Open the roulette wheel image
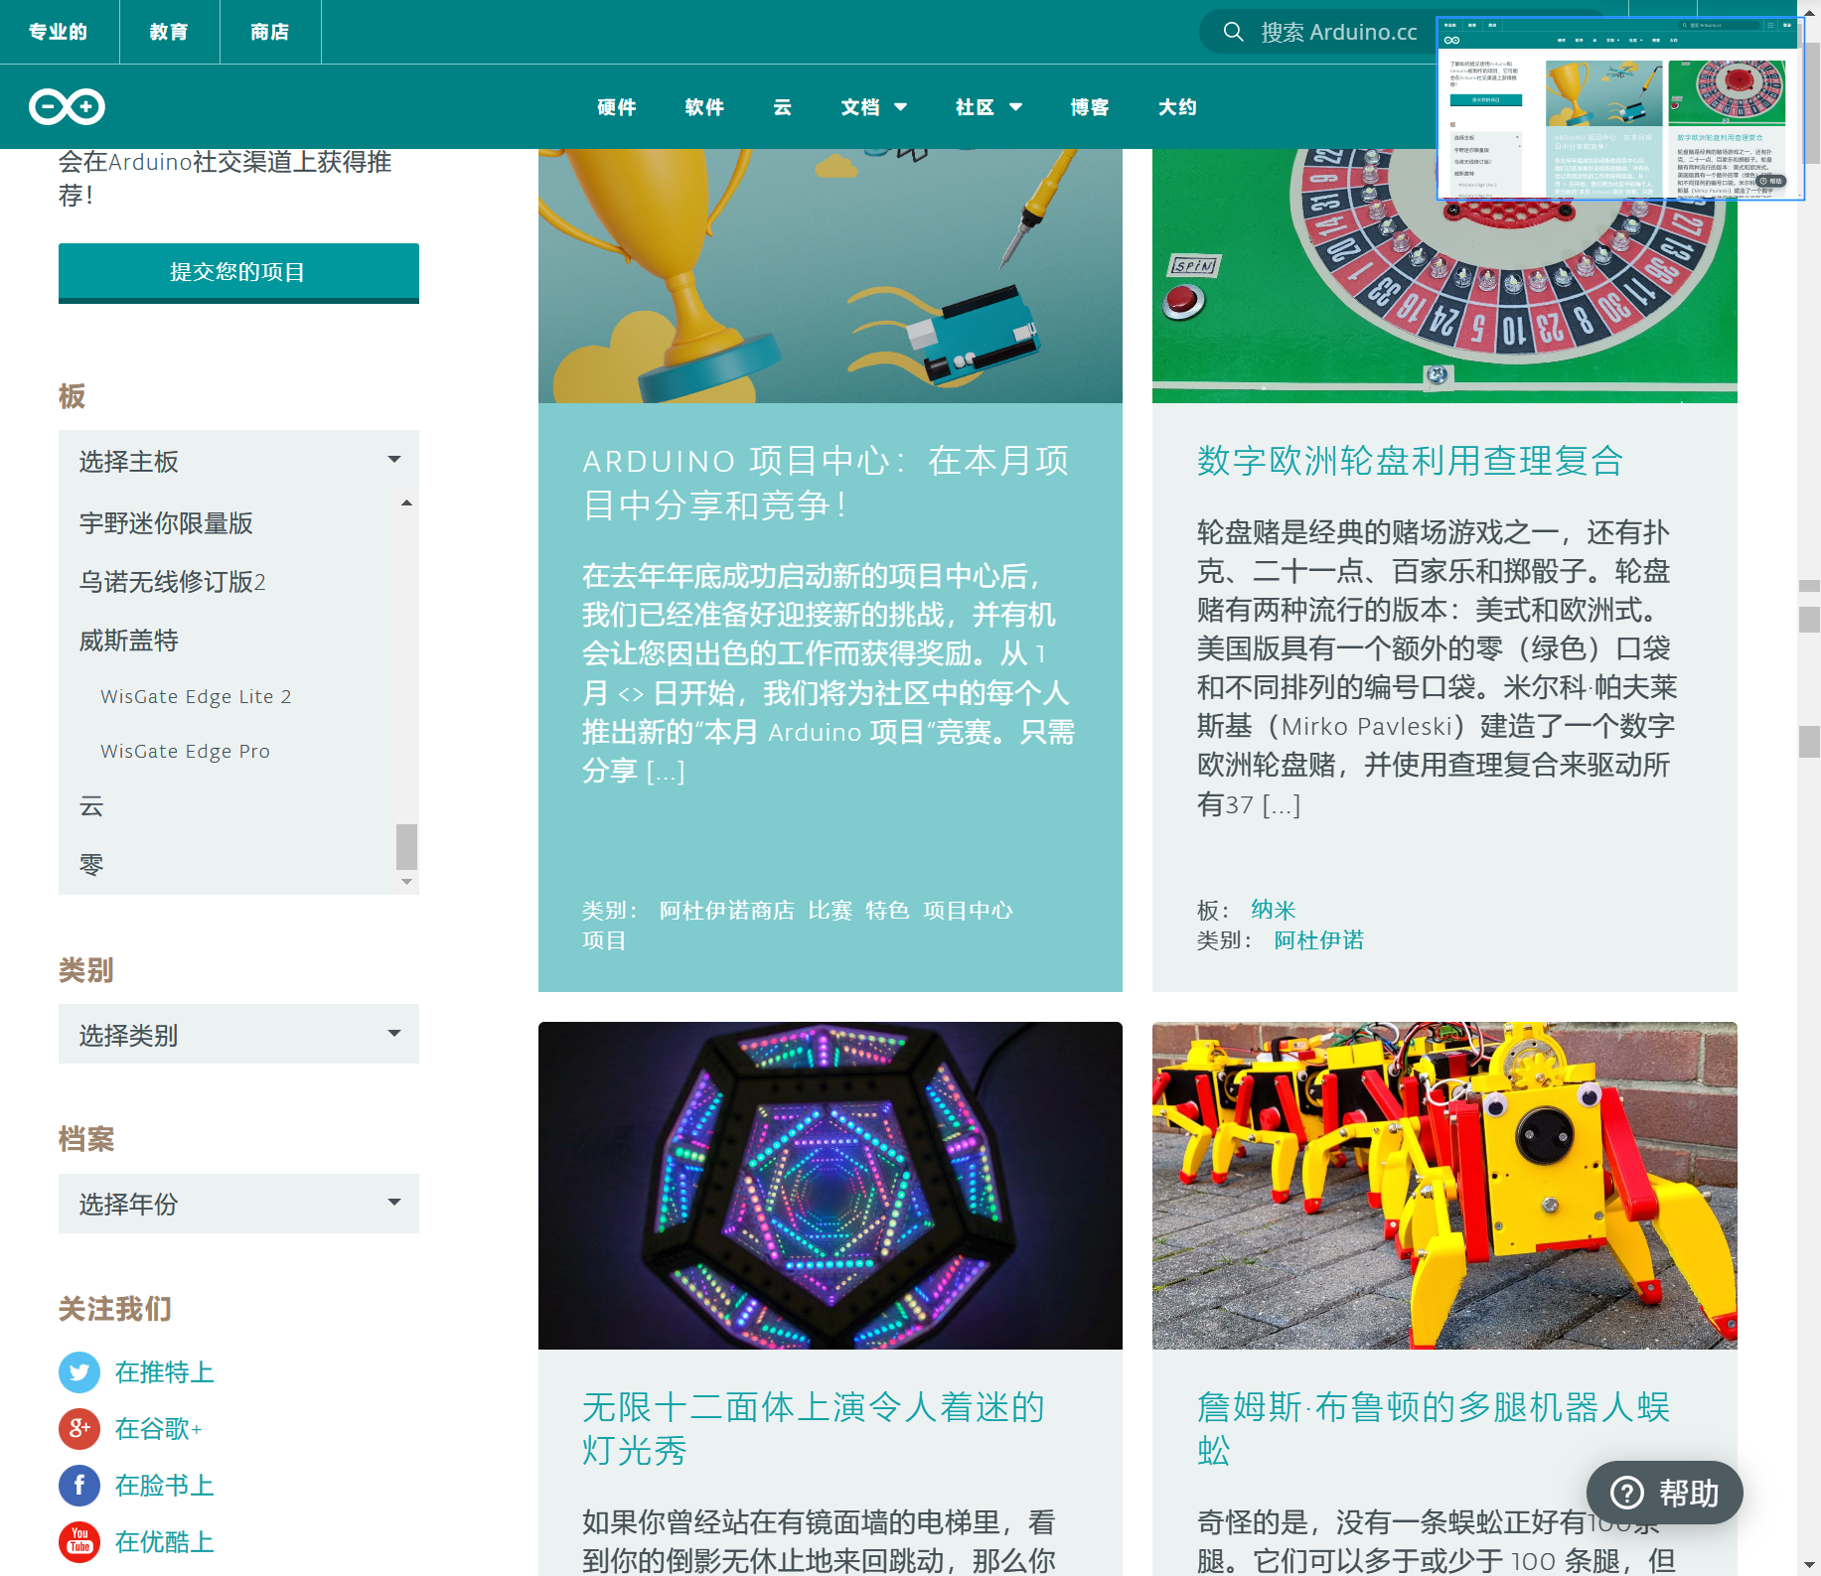The height and width of the screenshot is (1576, 1821). (x=1444, y=276)
